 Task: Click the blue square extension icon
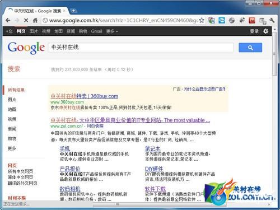pos(222,20)
